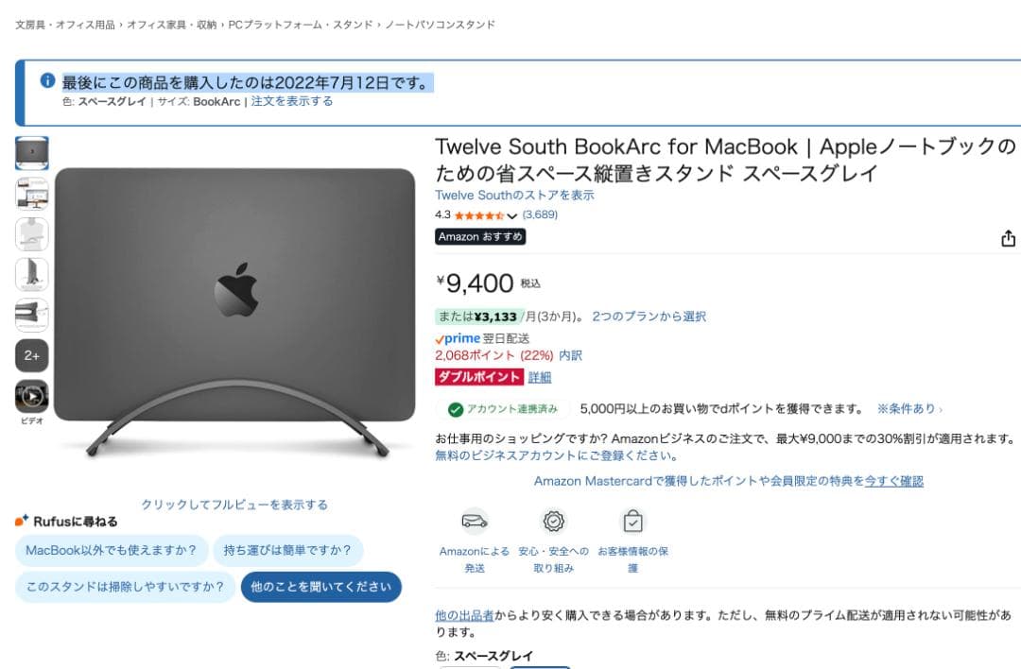Viewport: 1021px width, 669px height.
Task: Visit the Twelve South store link
Action: click(x=514, y=196)
